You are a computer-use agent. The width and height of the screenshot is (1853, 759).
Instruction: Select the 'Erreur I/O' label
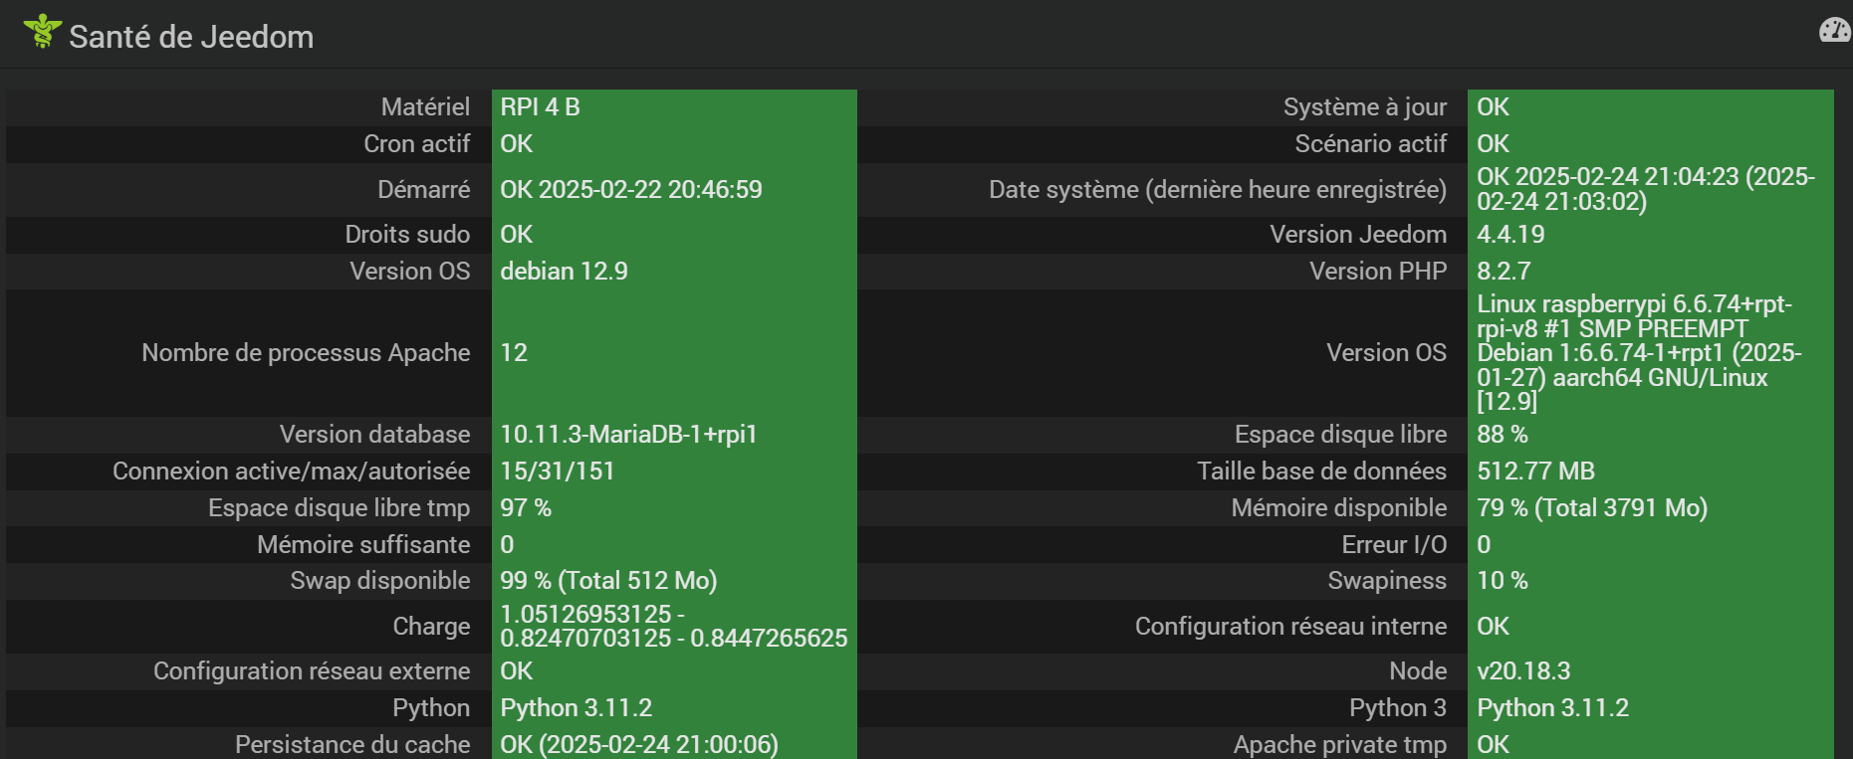(x=1394, y=544)
